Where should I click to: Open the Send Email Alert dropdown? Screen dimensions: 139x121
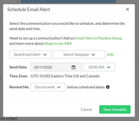[x=30, y=54]
